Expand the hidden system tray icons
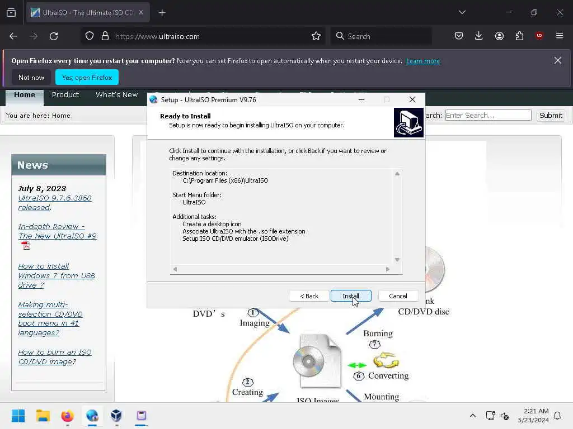This screenshot has width=573, height=429. coord(472,416)
